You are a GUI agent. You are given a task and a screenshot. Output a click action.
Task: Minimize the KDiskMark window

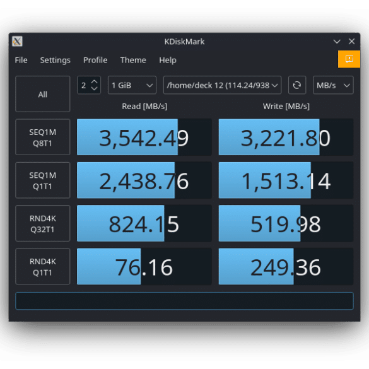point(337,42)
